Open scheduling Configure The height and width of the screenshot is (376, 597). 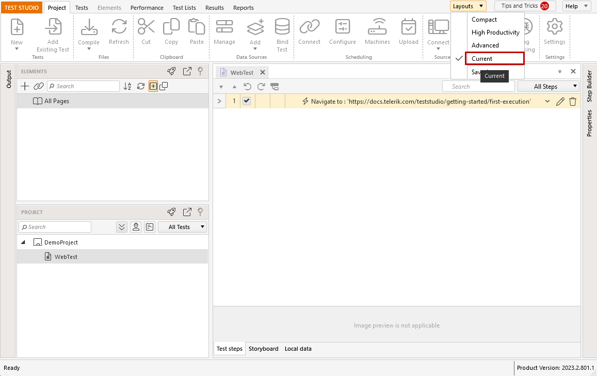[342, 27]
